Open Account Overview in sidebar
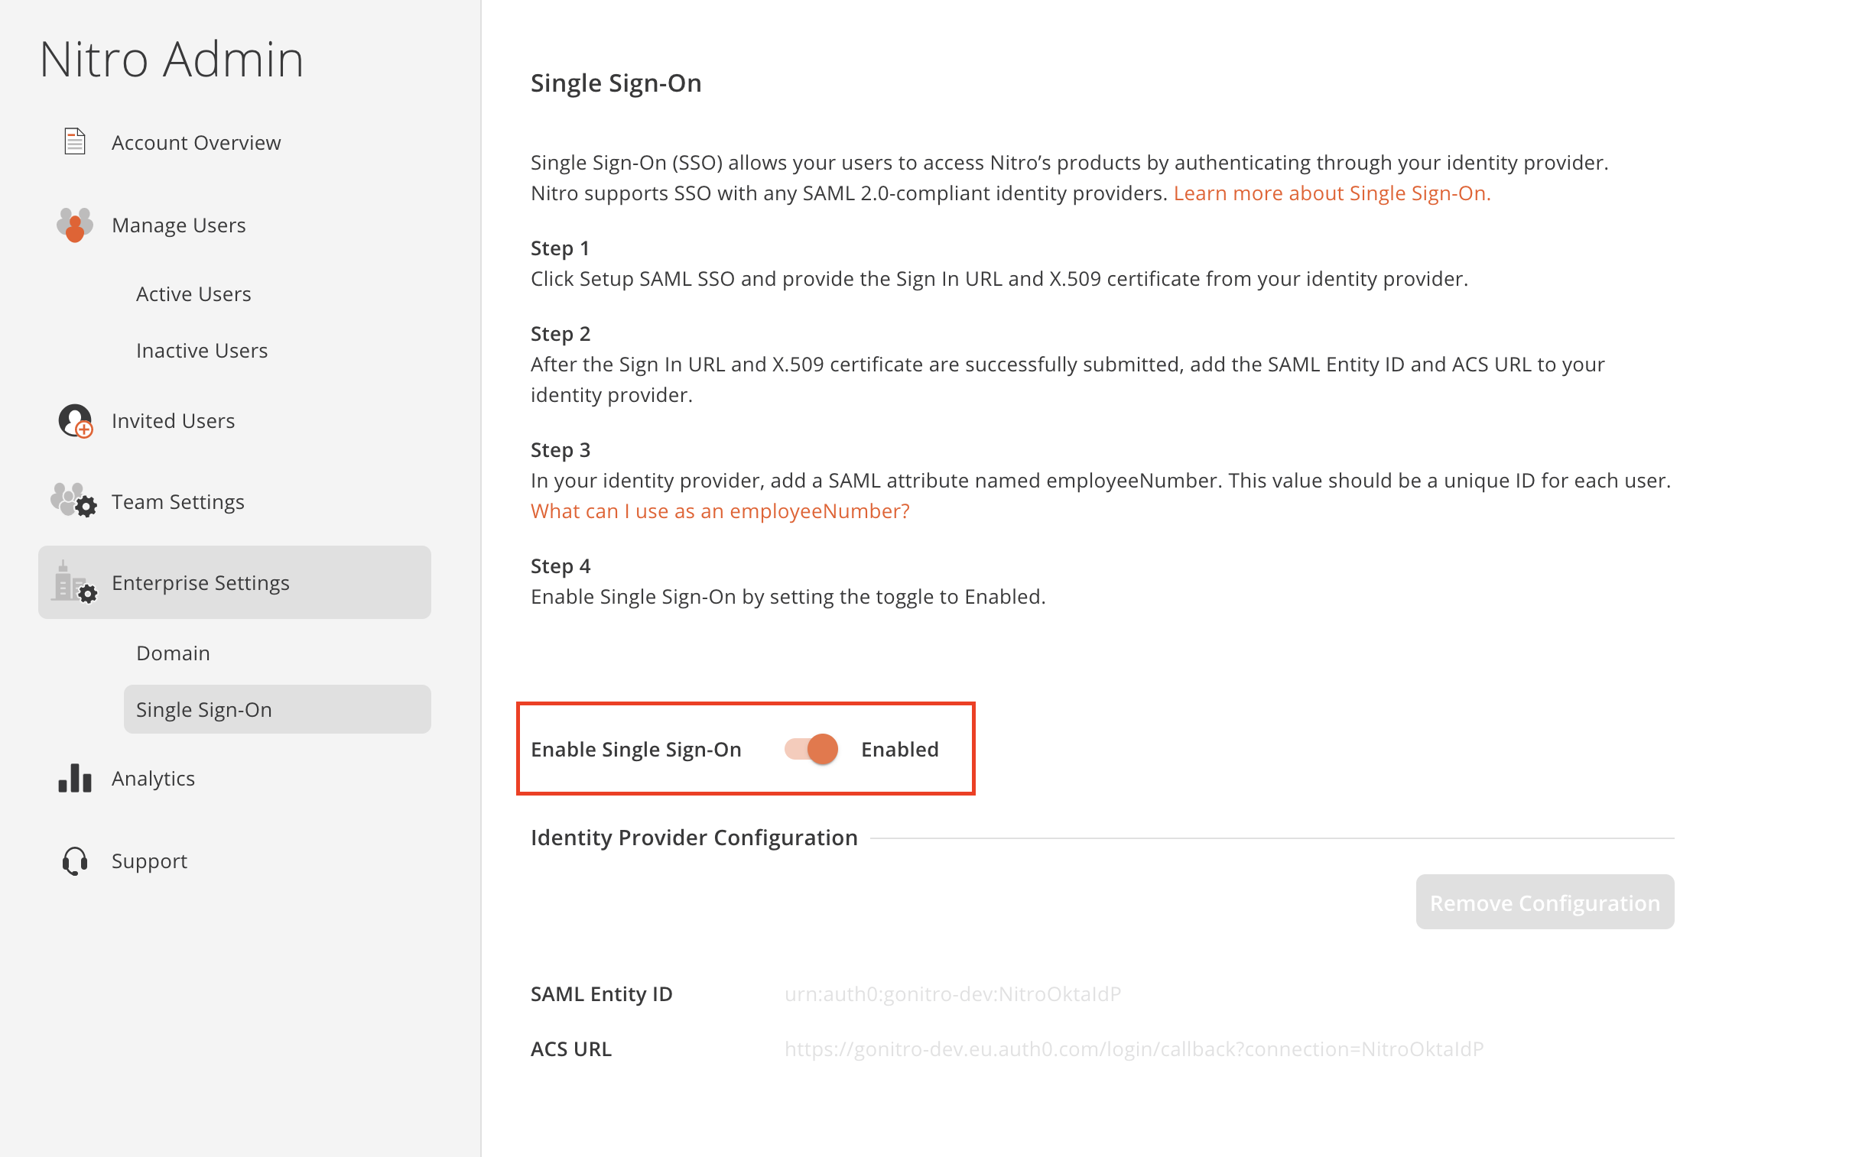This screenshot has width=1875, height=1157. 196,142
